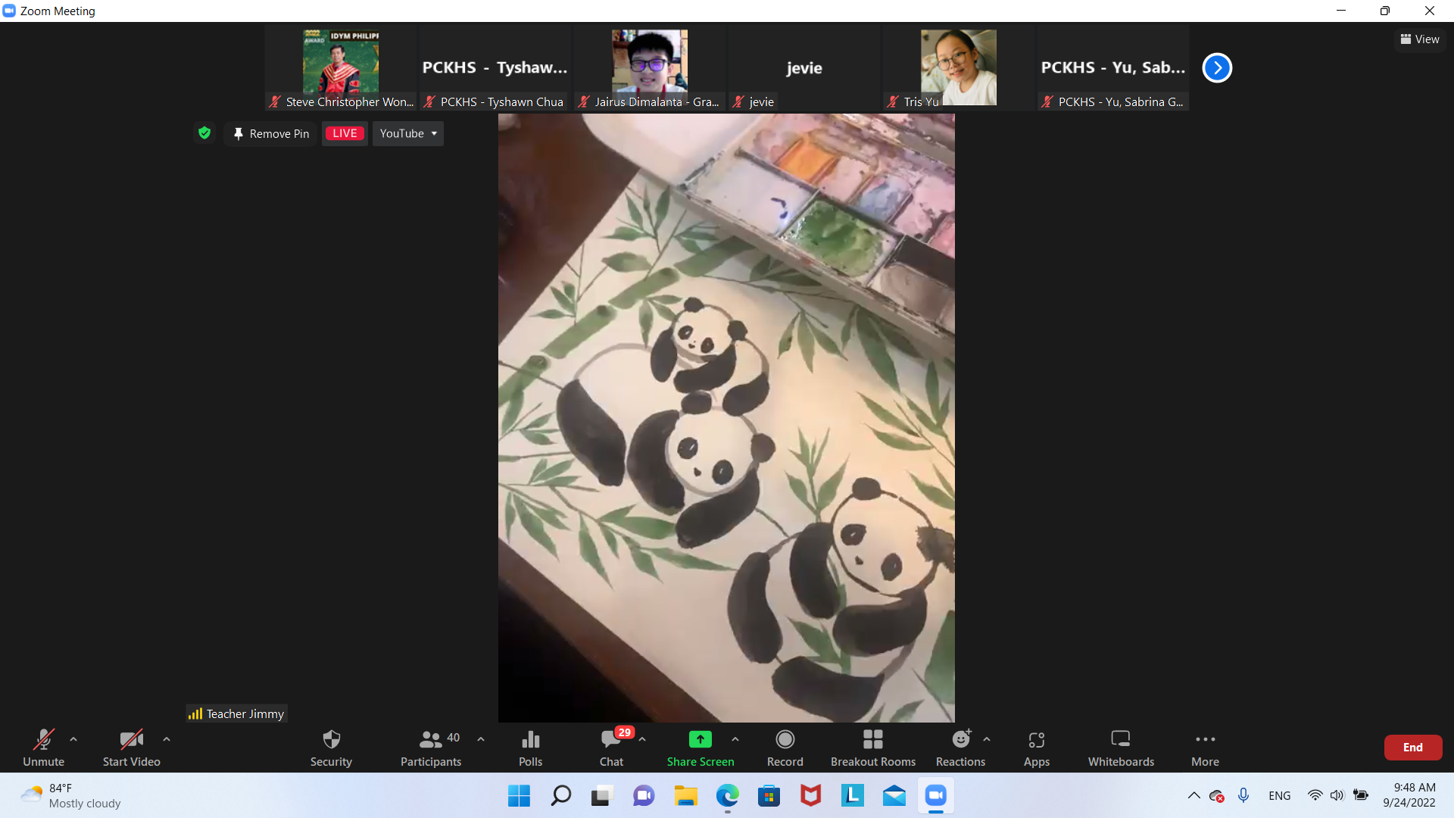The height and width of the screenshot is (818, 1454).
Task: Open Microsoft Edge from the taskbar
Action: pyautogui.click(x=727, y=795)
